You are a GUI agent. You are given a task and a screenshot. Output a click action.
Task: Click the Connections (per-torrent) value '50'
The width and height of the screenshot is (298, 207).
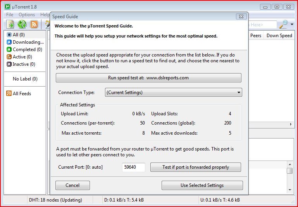(x=143, y=123)
